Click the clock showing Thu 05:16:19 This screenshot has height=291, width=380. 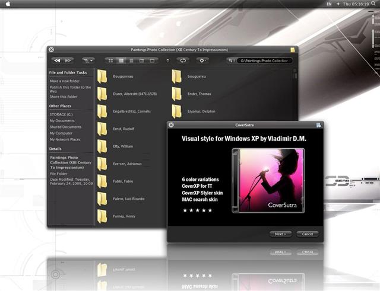pos(355,4)
